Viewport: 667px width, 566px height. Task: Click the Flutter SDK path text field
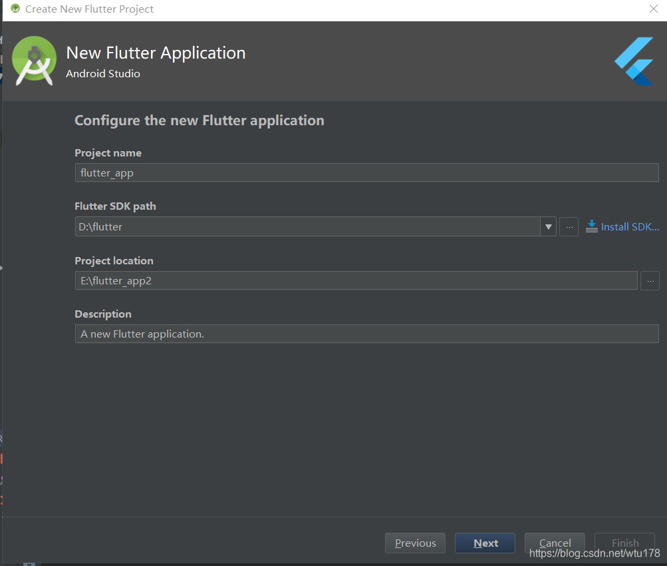pyautogui.click(x=307, y=226)
